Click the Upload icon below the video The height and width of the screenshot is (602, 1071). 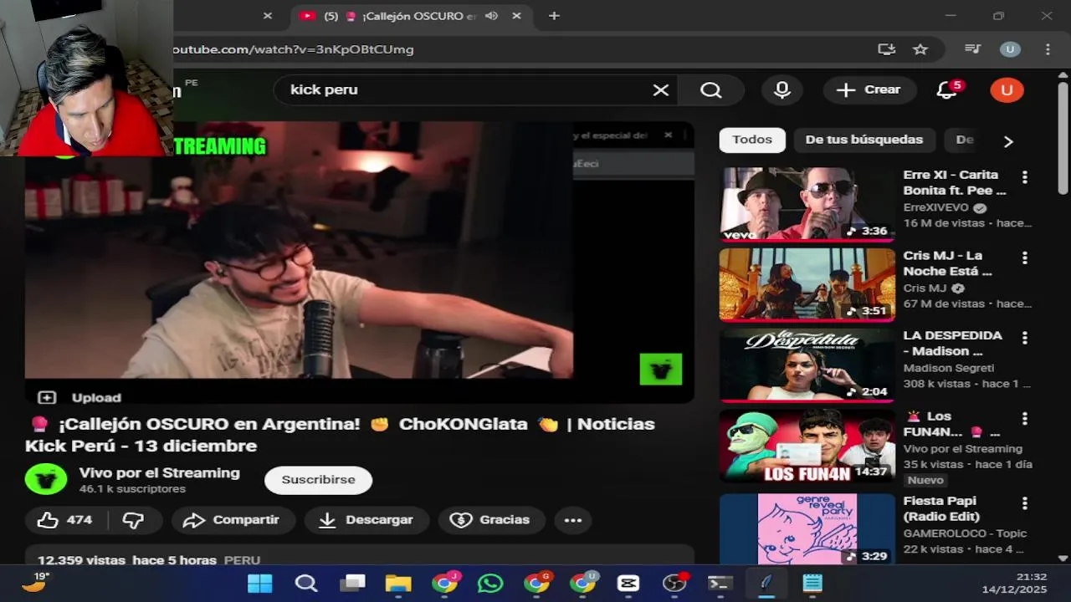tap(47, 398)
